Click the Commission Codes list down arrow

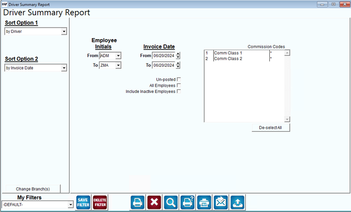(287, 119)
